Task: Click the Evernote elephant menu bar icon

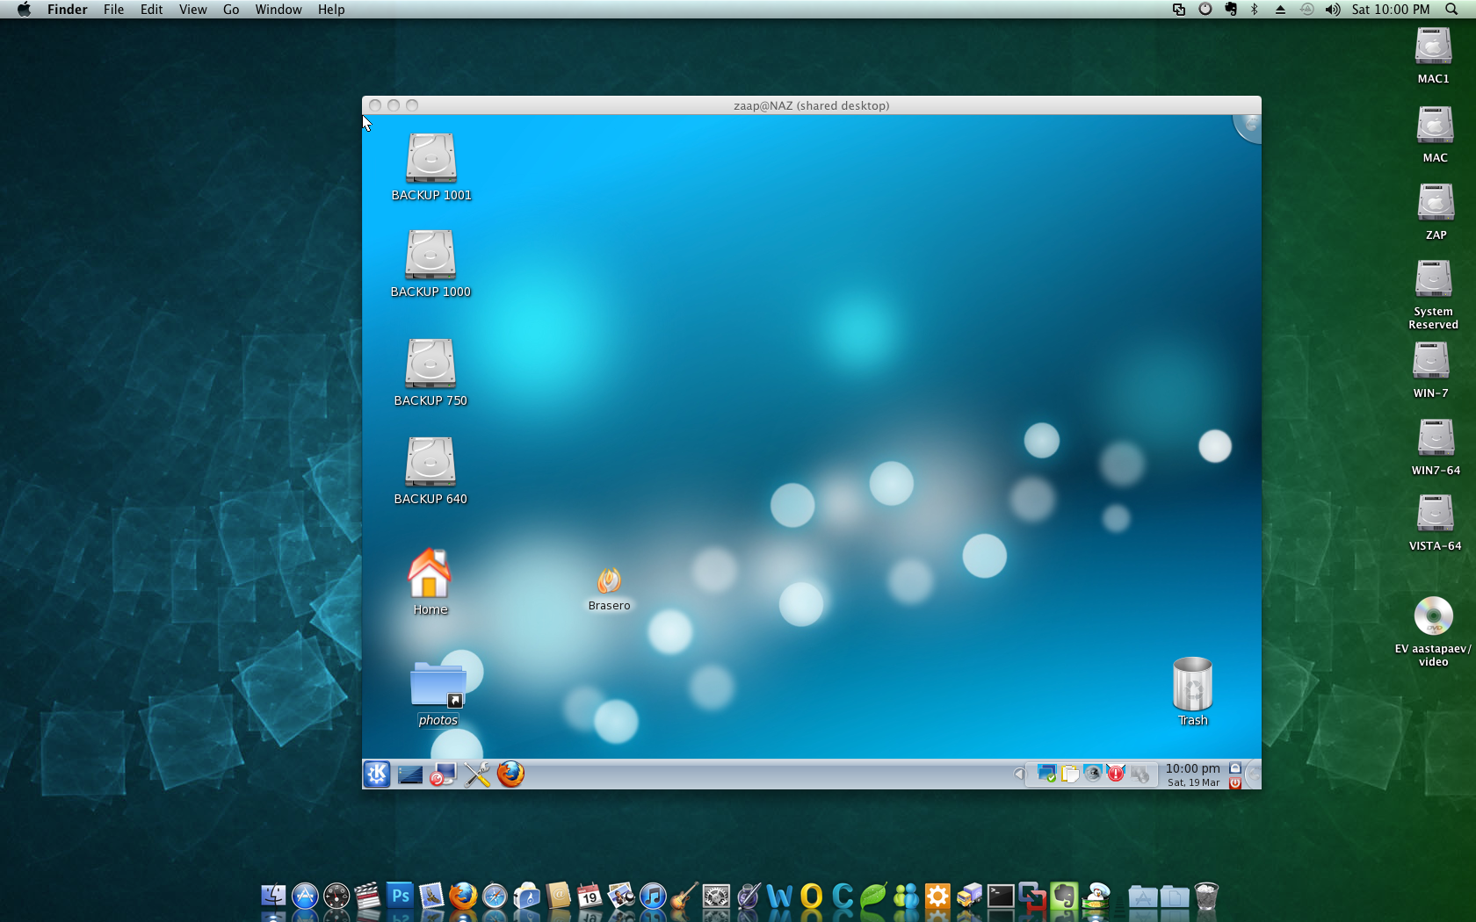Action: tap(1230, 9)
